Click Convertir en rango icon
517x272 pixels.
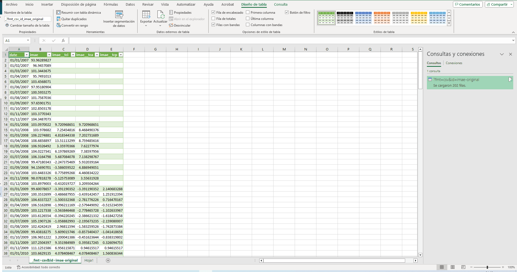[x=58, y=25]
